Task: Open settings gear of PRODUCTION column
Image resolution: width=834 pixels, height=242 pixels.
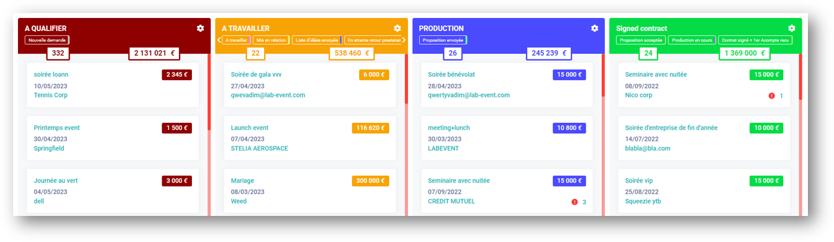Action: (x=594, y=29)
